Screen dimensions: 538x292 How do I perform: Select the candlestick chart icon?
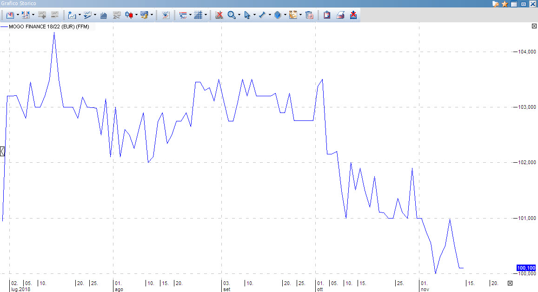(129, 15)
